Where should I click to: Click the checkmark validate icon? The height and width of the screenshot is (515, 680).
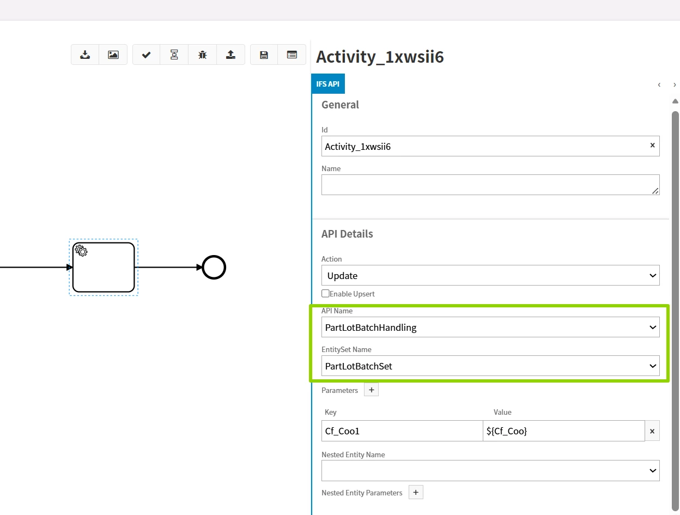[x=146, y=54]
